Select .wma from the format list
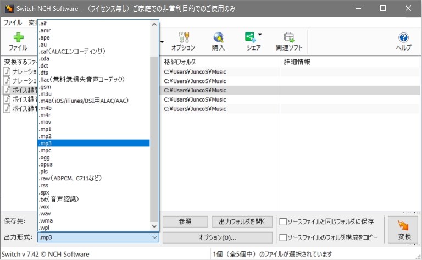Image resolution: width=422 pixels, height=260 pixels. click(94, 220)
